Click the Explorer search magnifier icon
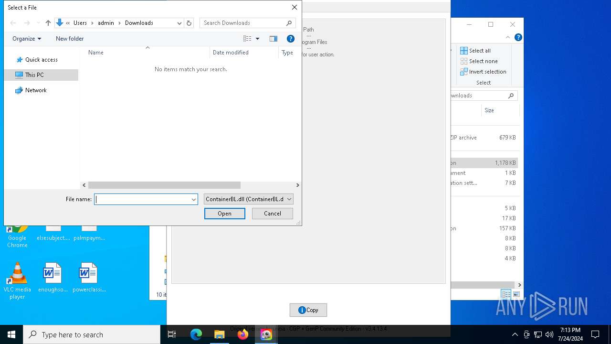This screenshot has height=344, width=611. [511, 96]
